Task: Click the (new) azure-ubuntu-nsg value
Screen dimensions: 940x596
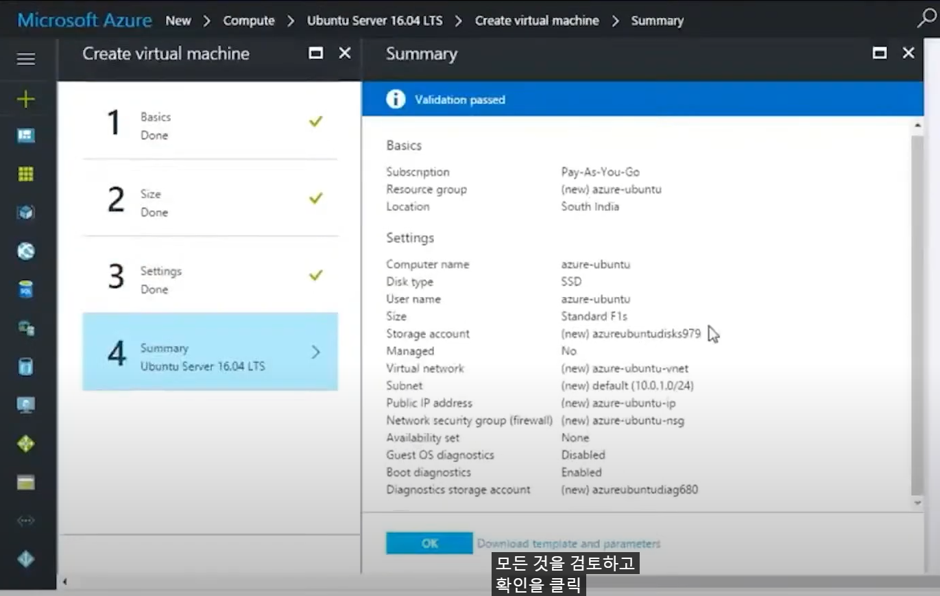Action: tap(623, 420)
